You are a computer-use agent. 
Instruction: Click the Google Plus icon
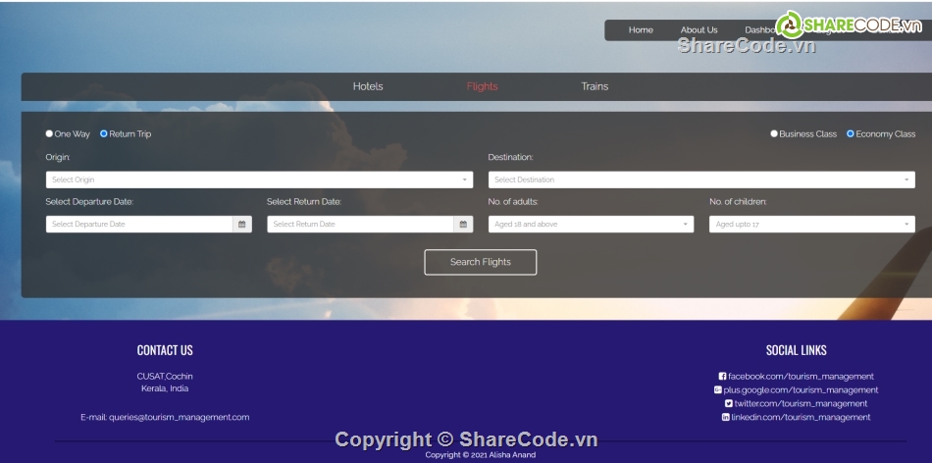[x=718, y=390]
